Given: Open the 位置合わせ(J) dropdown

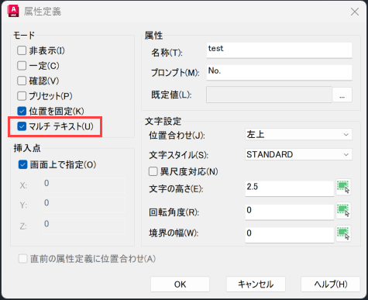Looking at the screenshot, I should (298, 134).
